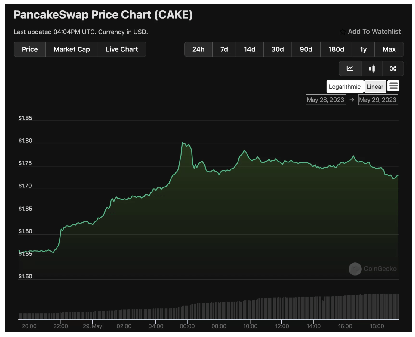Click the 06:00 time label
This screenshot has width=415, height=337.
pos(187,326)
